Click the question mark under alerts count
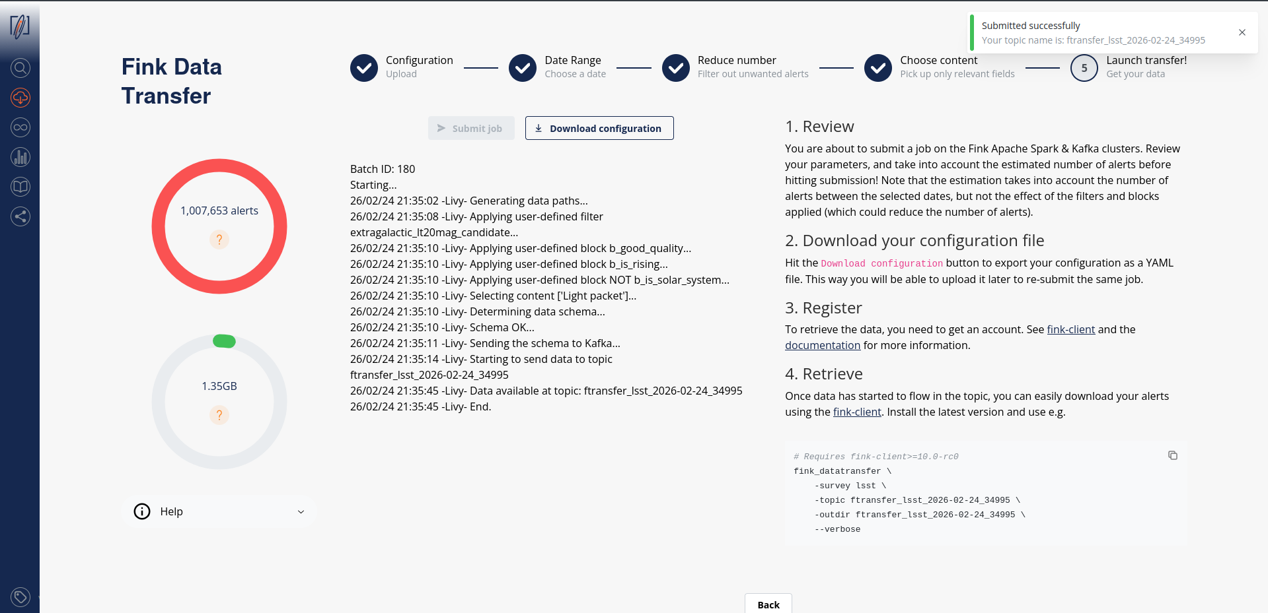The image size is (1268, 613). [x=219, y=240]
